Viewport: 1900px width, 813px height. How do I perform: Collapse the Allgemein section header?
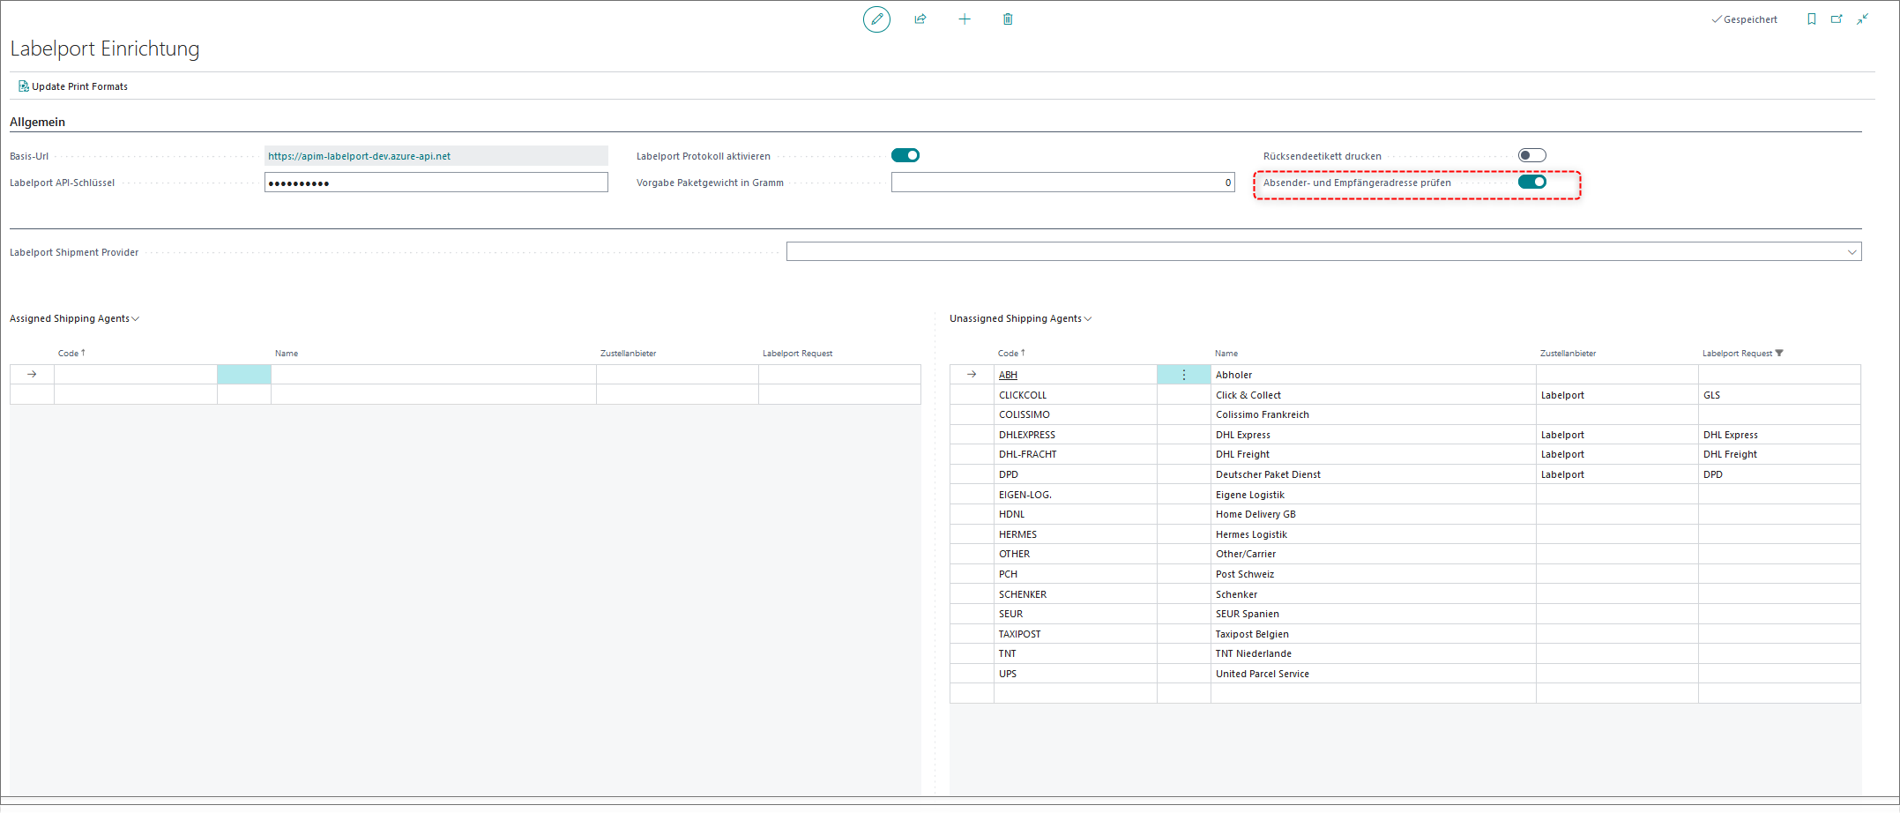pyautogui.click(x=37, y=123)
